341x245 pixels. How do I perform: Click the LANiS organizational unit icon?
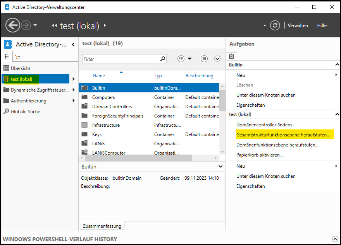pyautogui.click(x=84, y=143)
